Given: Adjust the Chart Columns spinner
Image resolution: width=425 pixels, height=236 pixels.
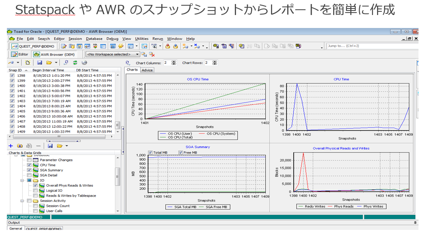Looking at the screenshot, I should click(x=174, y=63).
